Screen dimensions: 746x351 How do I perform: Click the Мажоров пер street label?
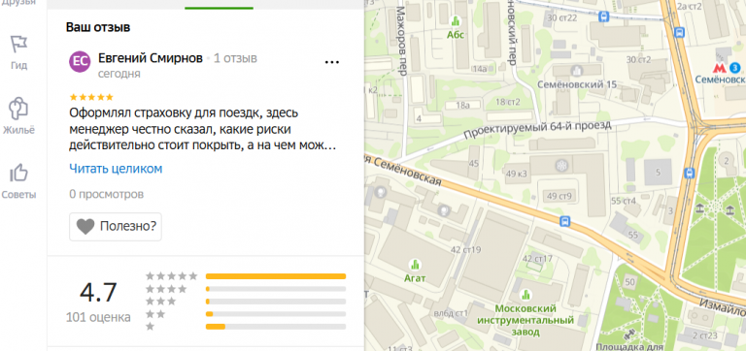(x=402, y=40)
